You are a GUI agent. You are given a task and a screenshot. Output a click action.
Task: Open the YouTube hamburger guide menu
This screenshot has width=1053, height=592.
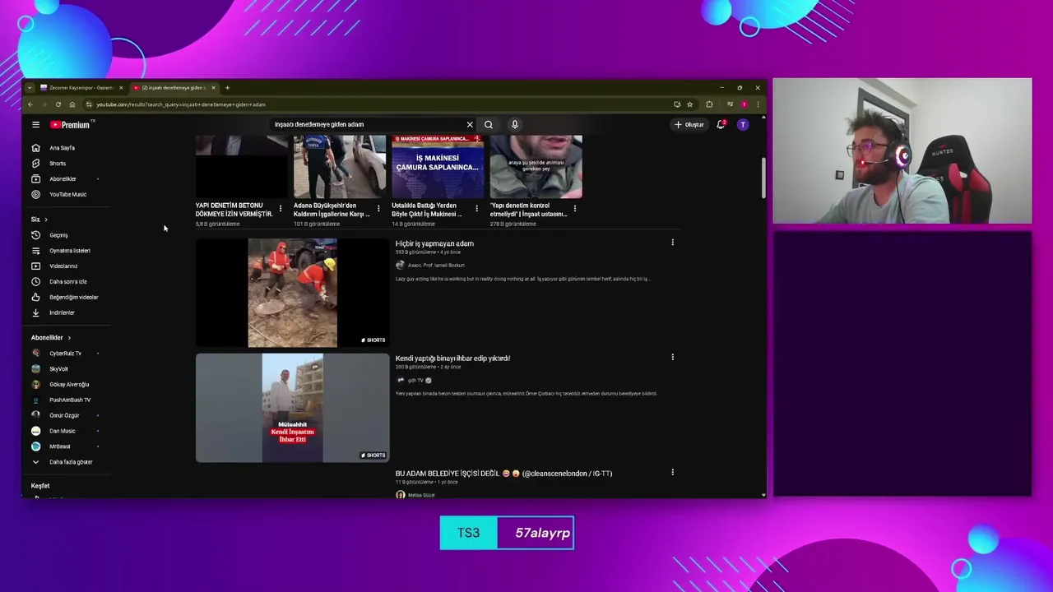pos(35,125)
